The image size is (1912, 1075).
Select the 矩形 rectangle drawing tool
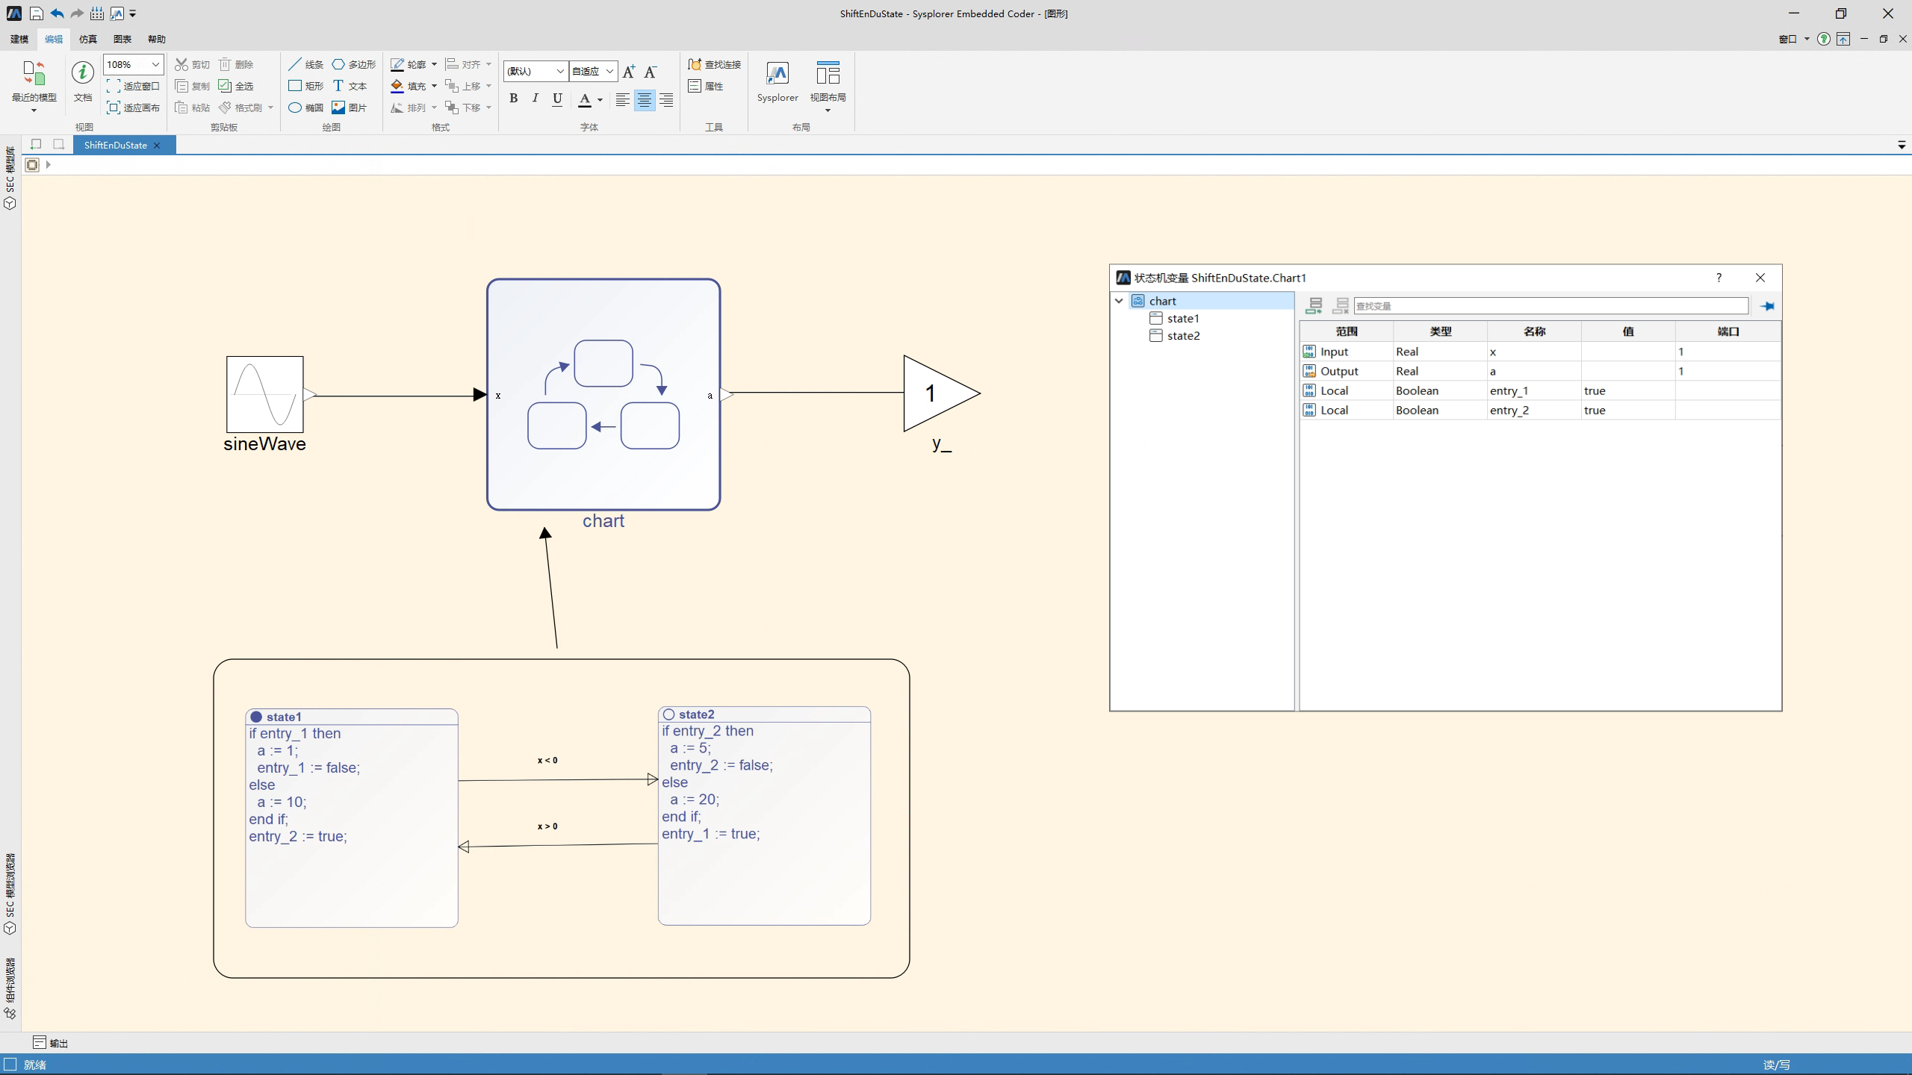[306, 86]
